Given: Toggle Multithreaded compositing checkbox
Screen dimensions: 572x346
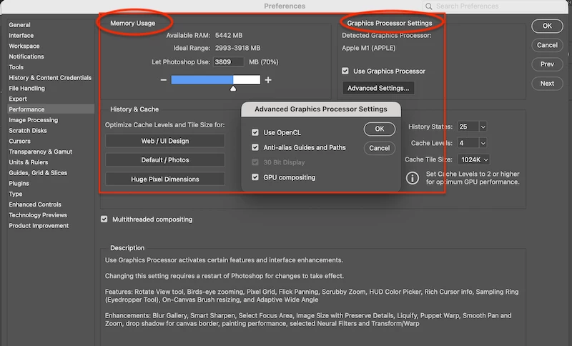Looking at the screenshot, I should [x=104, y=219].
